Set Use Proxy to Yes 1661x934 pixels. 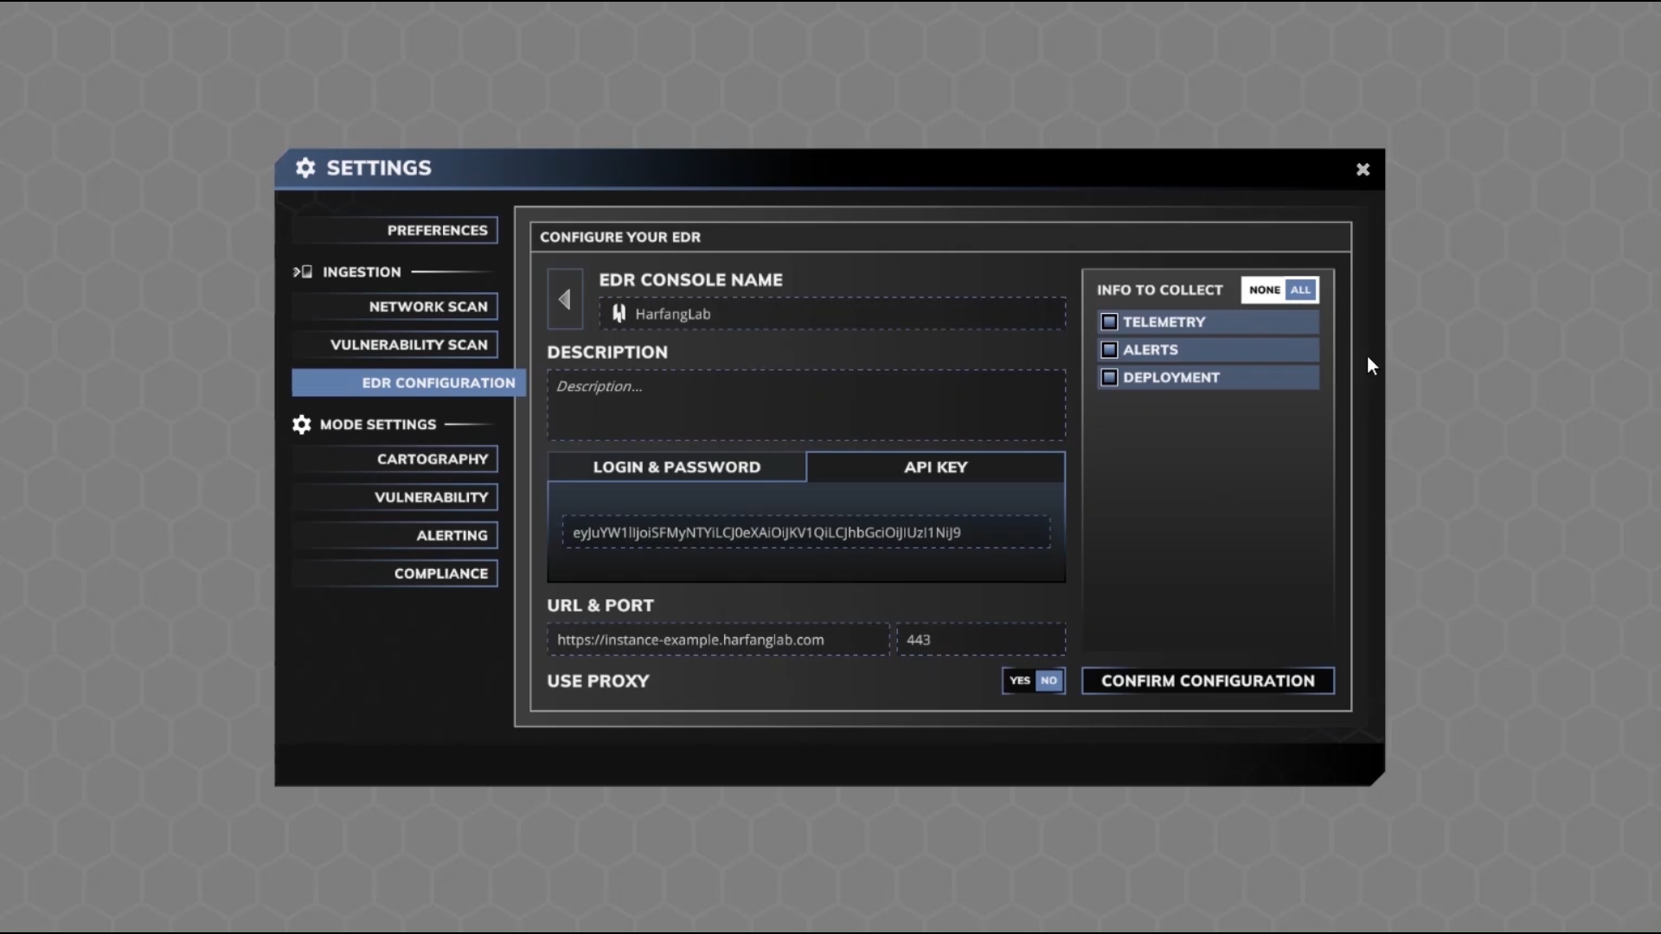1020,681
